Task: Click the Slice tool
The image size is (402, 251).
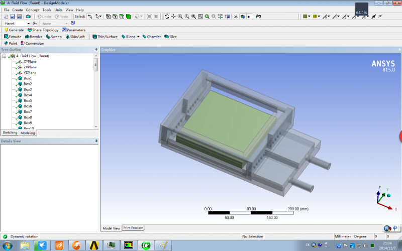Action: [x=170, y=37]
